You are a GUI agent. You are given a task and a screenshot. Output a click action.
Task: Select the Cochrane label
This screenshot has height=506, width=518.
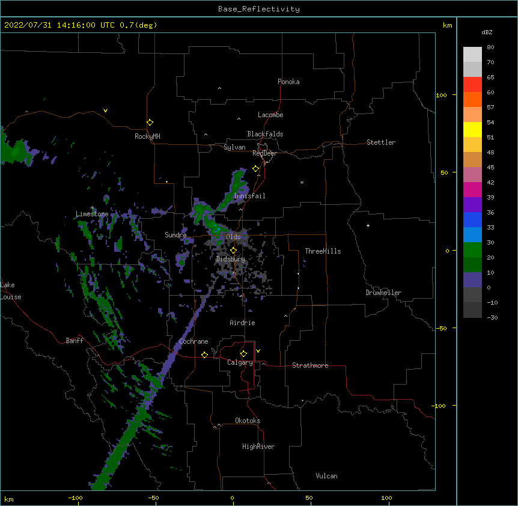(193, 341)
